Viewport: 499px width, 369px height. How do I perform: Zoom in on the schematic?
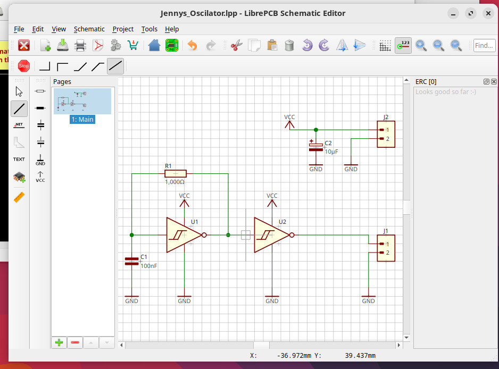[421, 45]
